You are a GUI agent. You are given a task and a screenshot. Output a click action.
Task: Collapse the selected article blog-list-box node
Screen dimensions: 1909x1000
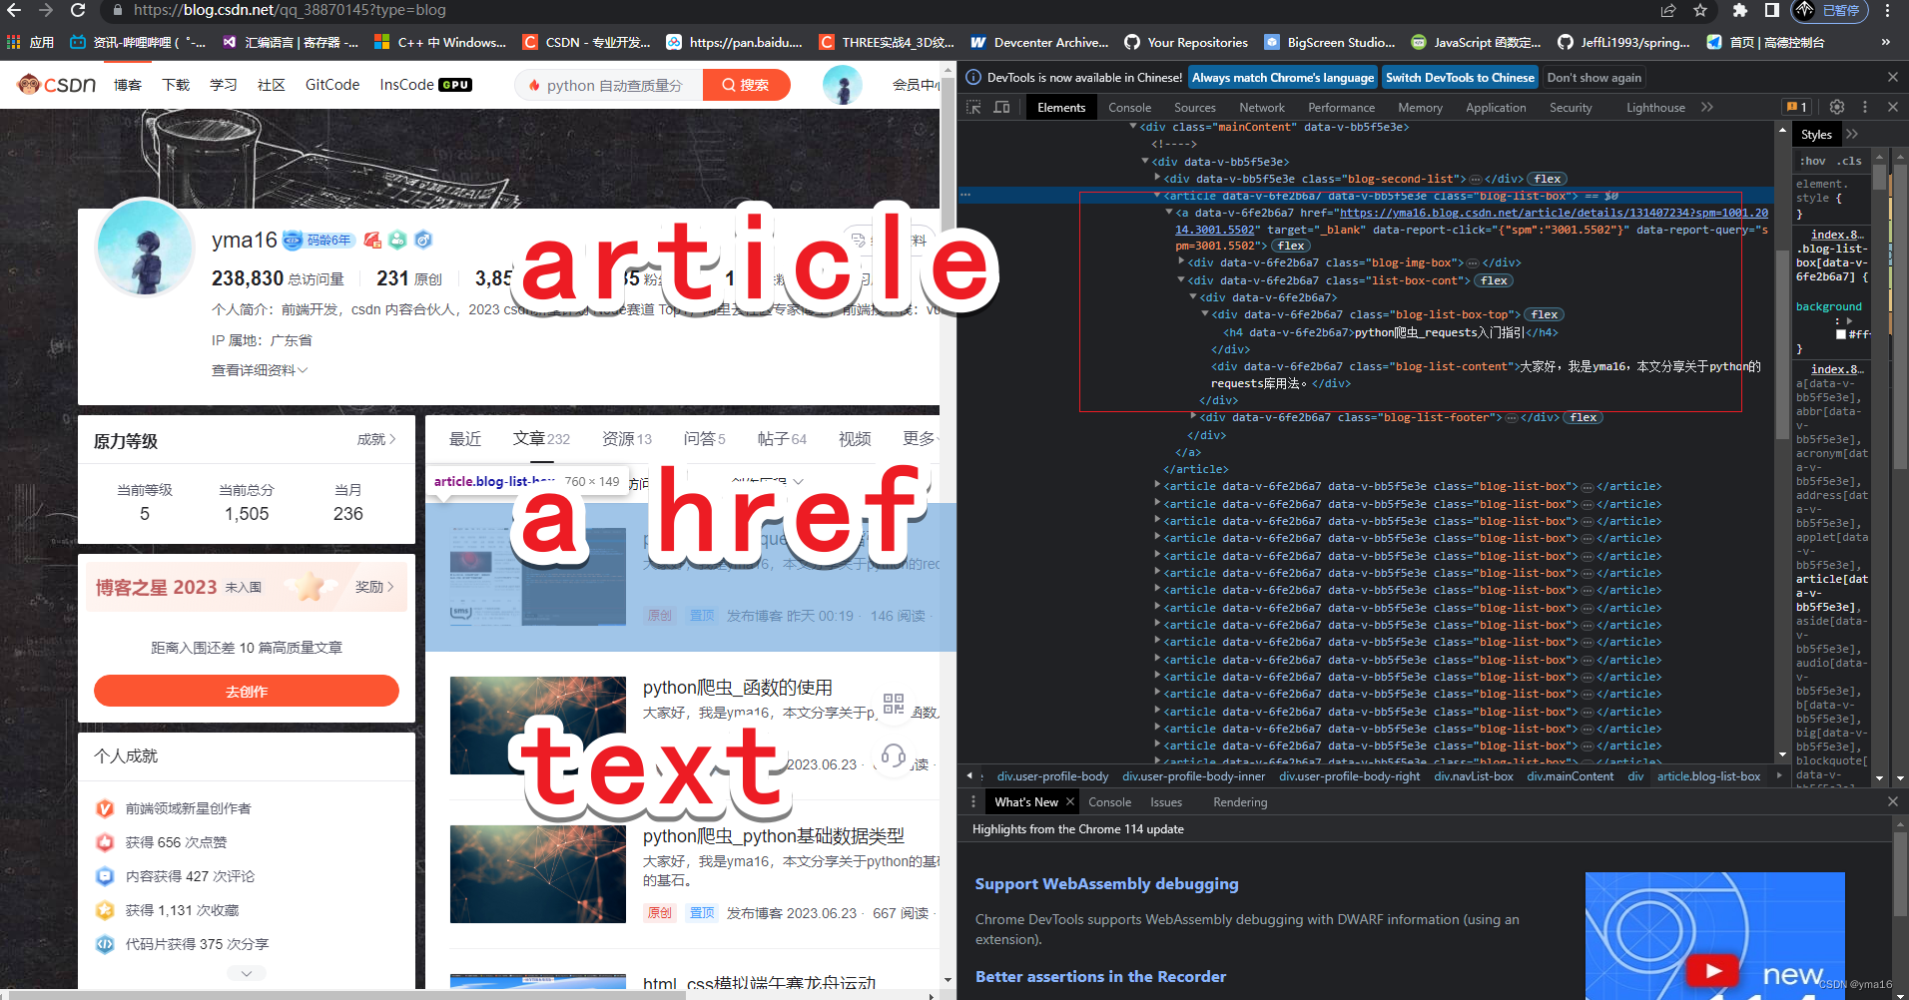pos(1157,196)
